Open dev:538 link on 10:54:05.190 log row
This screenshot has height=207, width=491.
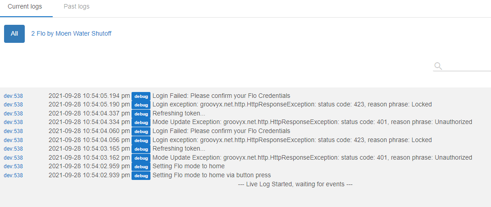13,105
